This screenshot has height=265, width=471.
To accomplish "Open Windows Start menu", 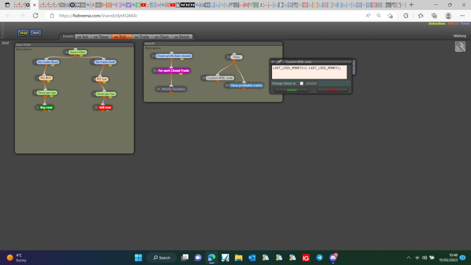I will point(138,258).
